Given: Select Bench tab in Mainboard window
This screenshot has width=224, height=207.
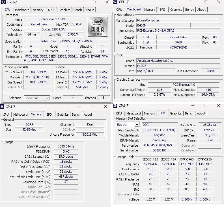Looking at the screenshot, I should [189, 10].
